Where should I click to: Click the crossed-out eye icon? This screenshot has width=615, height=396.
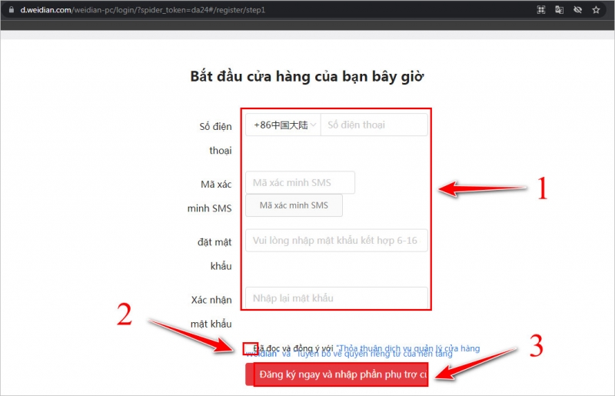click(x=578, y=10)
